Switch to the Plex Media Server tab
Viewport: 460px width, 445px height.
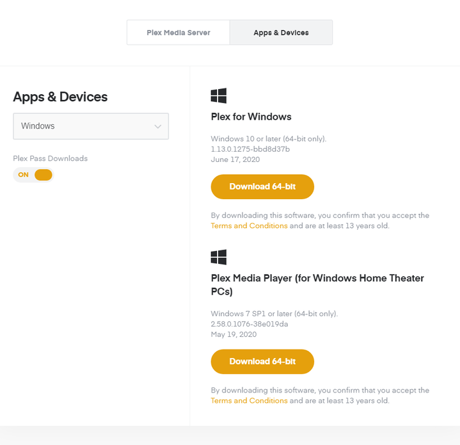(178, 33)
